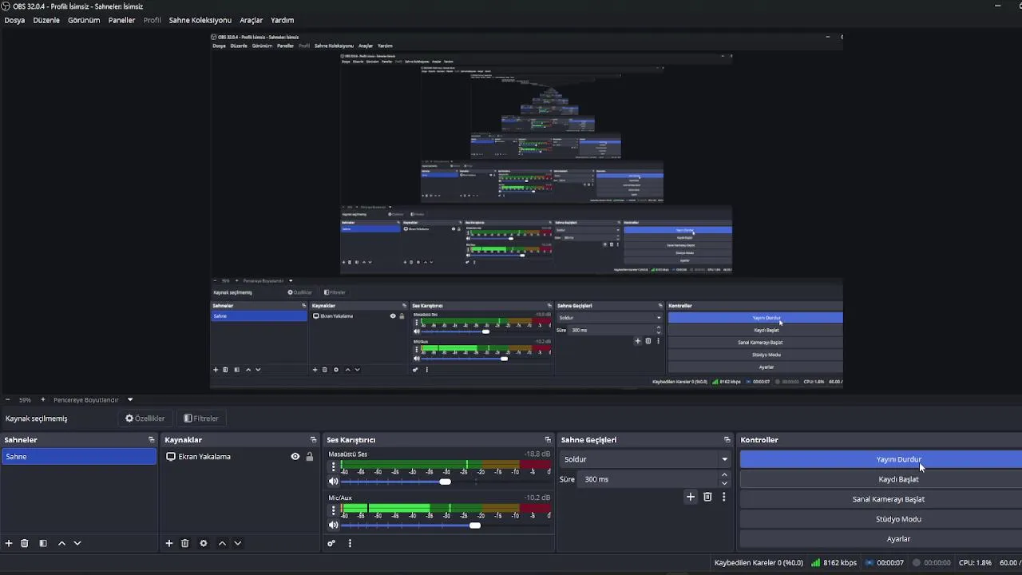This screenshot has height=575, width=1022.
Task: Click the 00:00:07 stream timer text
Action: [890, 563]
